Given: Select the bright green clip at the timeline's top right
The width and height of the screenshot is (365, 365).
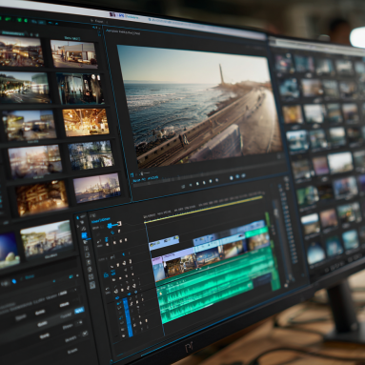Looking at the screenshot, I should tap(256, 232).
